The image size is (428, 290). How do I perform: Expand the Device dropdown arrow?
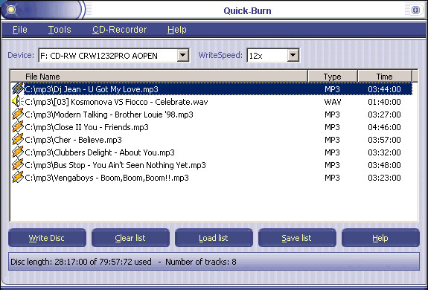[x=183, y=55]
